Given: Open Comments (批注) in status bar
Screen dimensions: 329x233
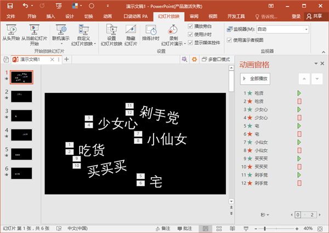Looking at the screenshot, I should tap(185, 229).
